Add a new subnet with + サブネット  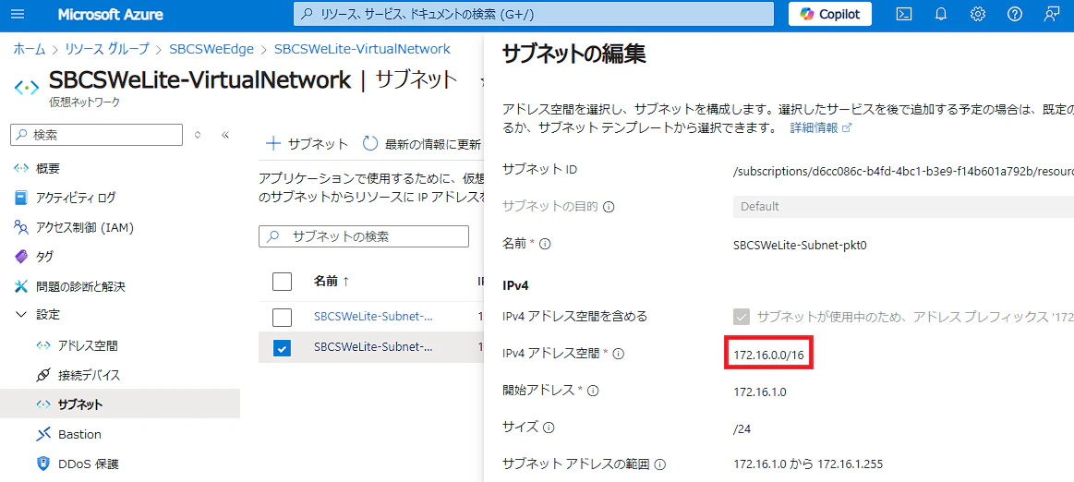pyautogui.click(x=307, y=144)
